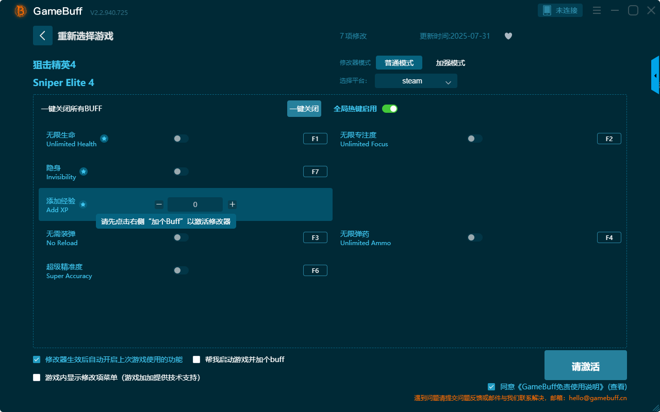This screenshot has height=412, width=660.
Task: Click the phone 未连接 connection icon
Action: (560, 10)
